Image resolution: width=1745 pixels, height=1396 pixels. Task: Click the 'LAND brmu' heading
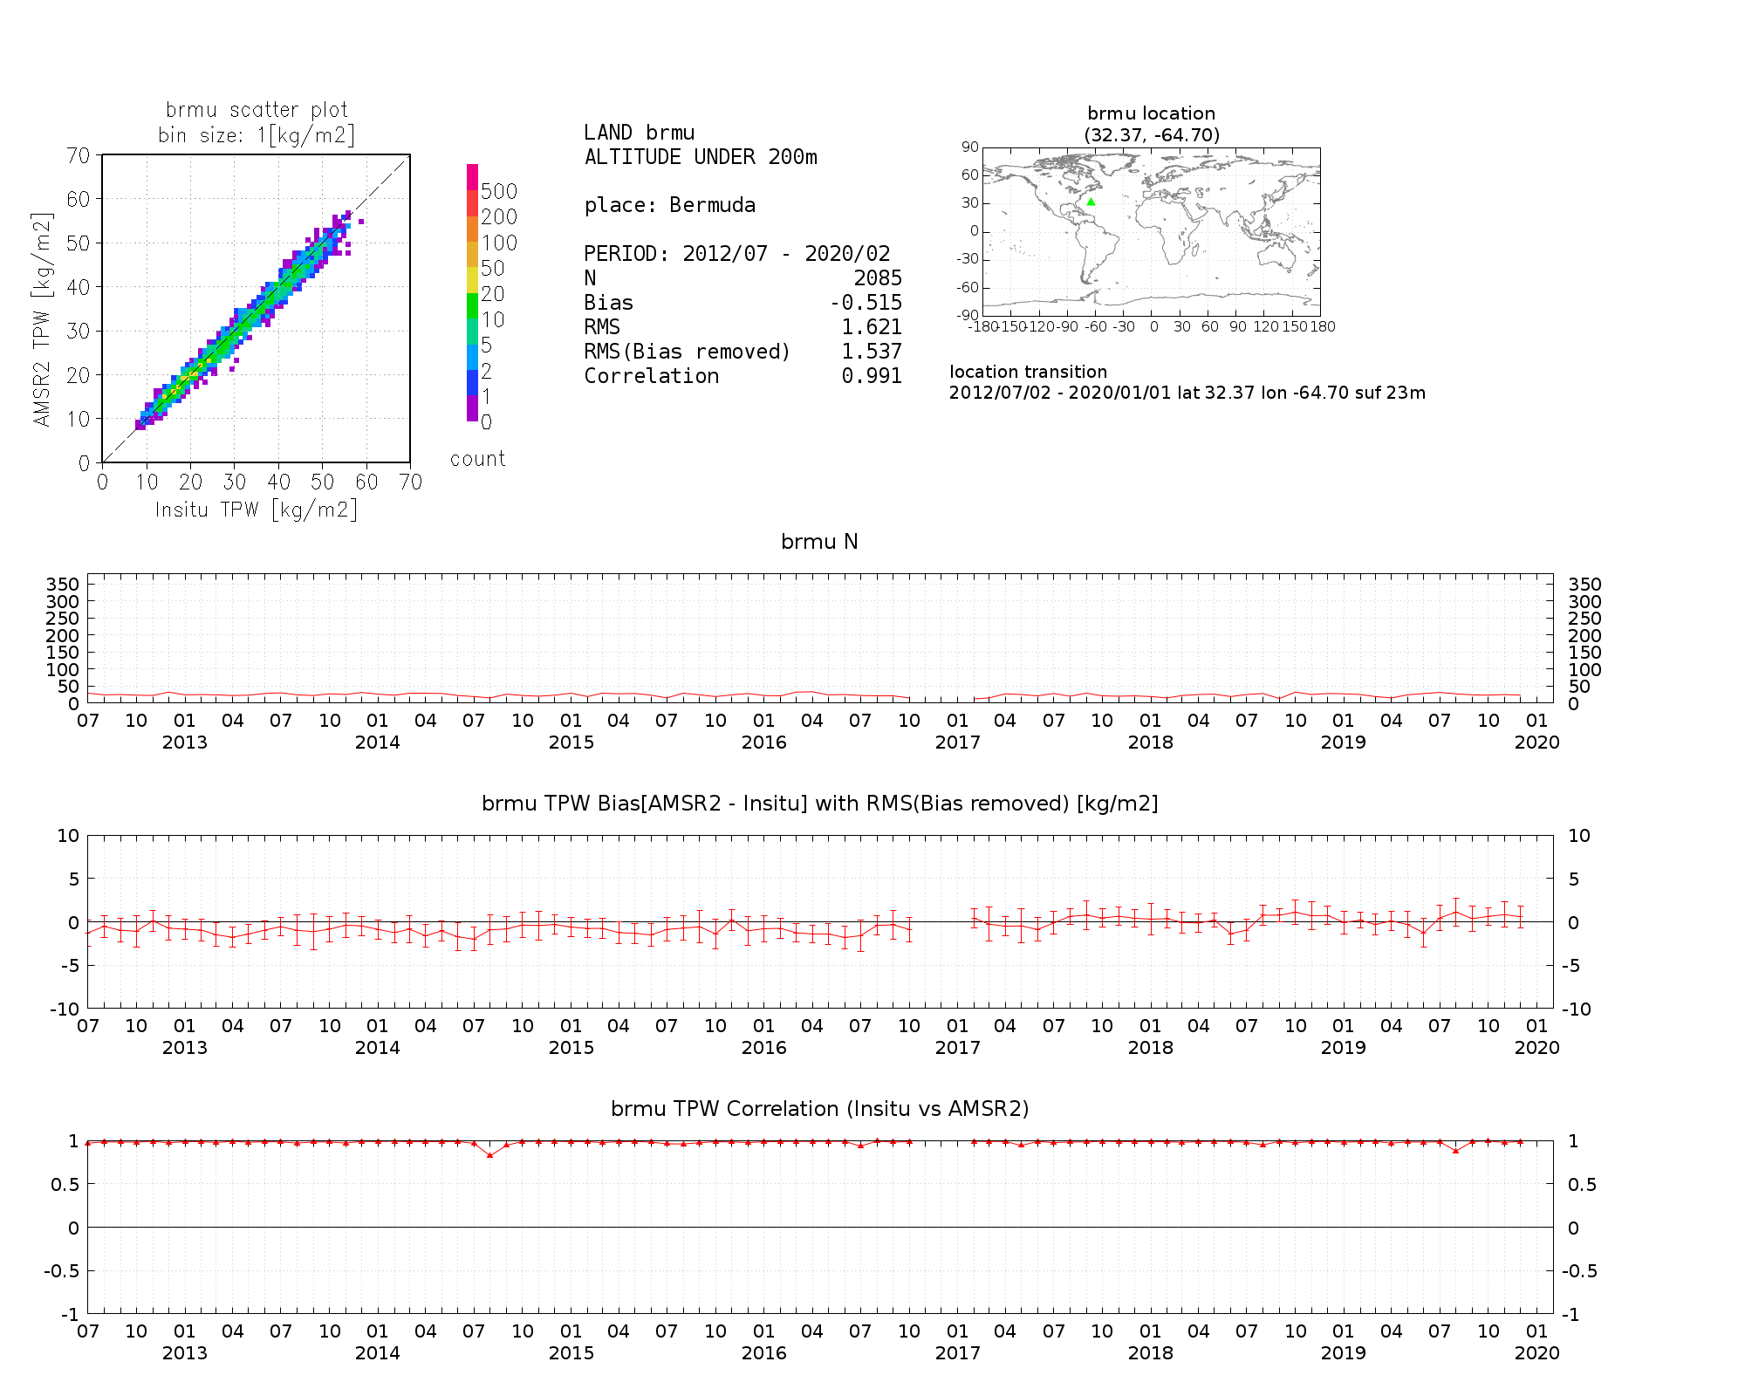click(x=640, y=133)
